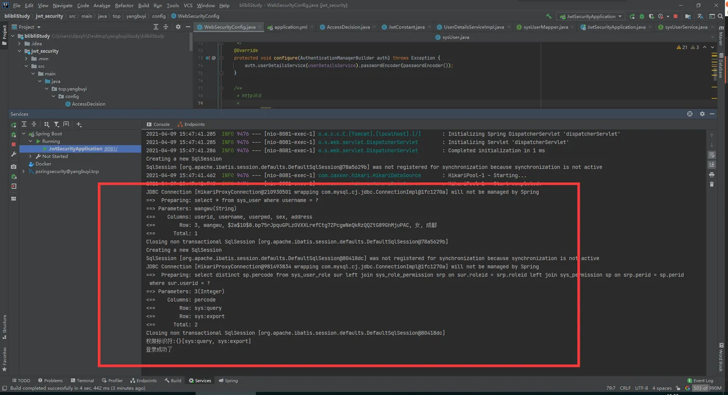The image size is (728, 395).
Task: Click Filter funnel icon in Services toolbar
Action: tap(57, 125)
